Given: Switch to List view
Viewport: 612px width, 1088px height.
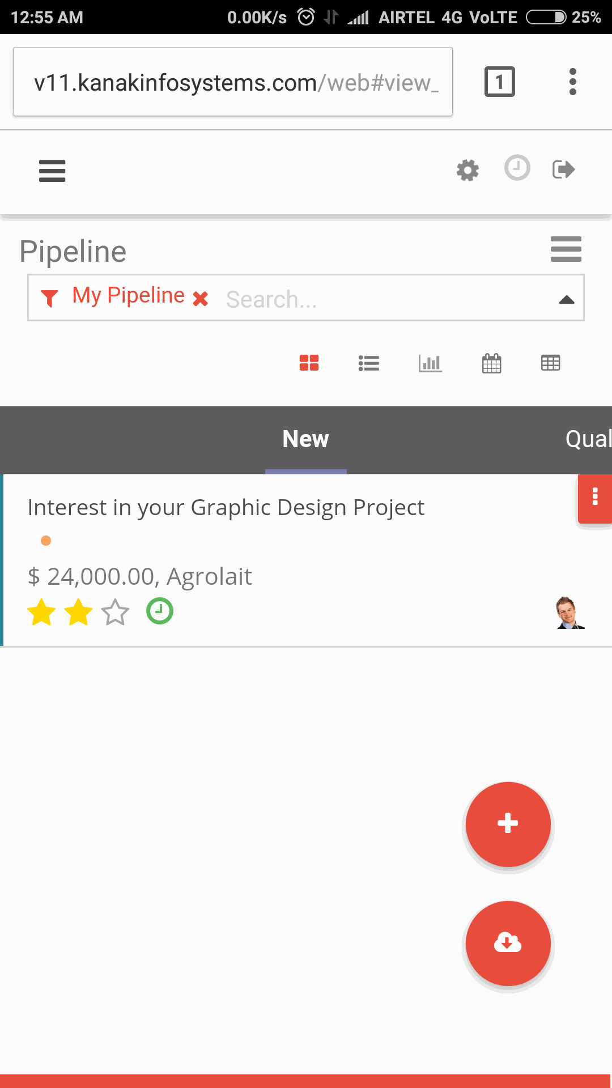Looking at the screenshot, I should coord(369,363).
